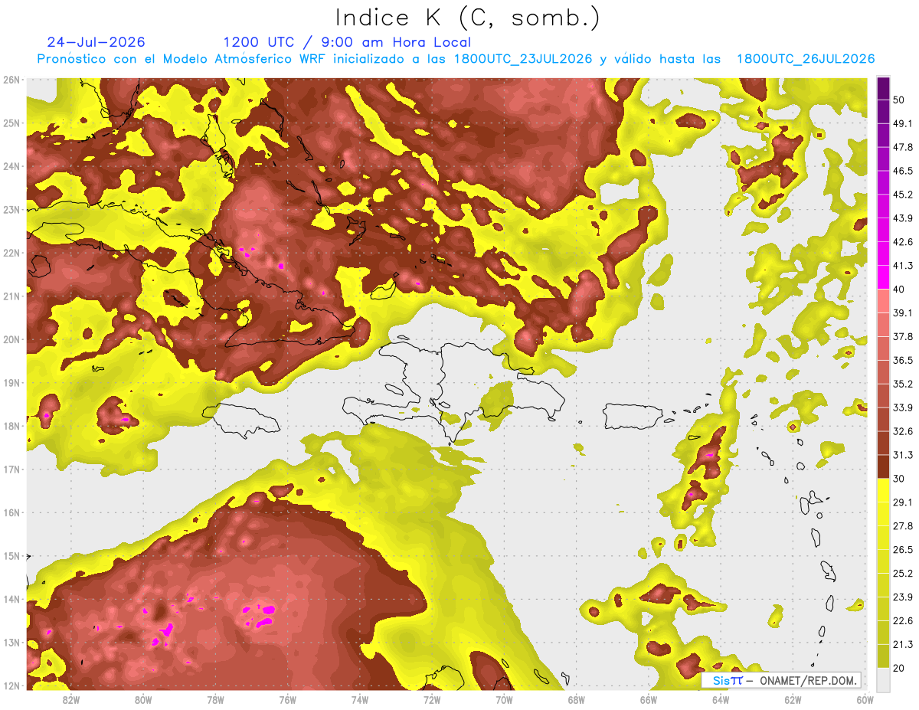
Task: Click the longitude label "70W"
Action: 504,700
